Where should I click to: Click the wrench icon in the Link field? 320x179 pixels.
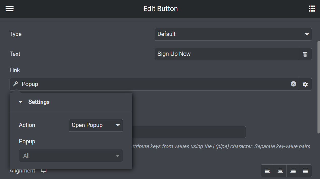point(15,84)
